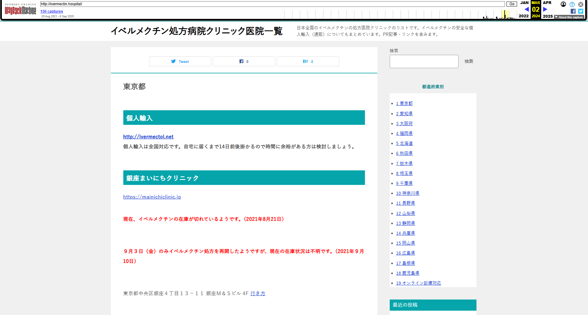Open the Wayback help question icon
Image resolution: width=588 pixels, height=315 pixels.
tap(572, 4)
